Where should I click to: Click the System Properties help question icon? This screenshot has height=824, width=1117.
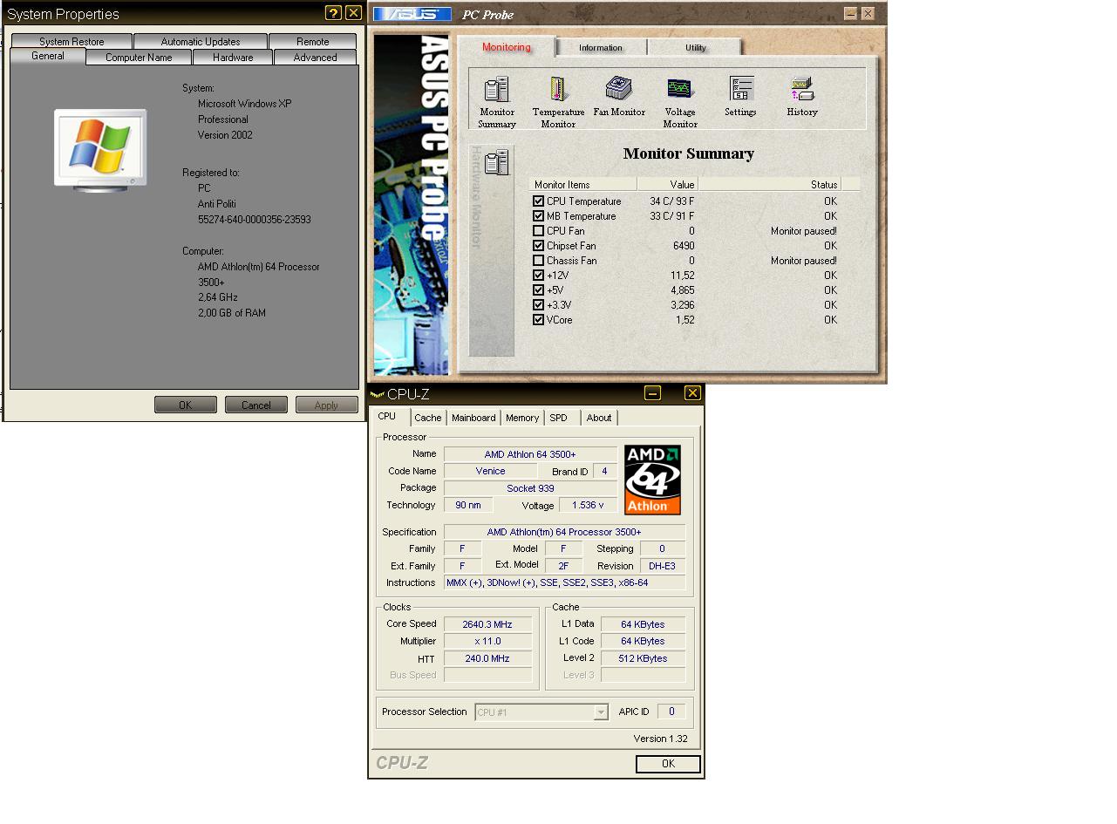coord(333,12)
